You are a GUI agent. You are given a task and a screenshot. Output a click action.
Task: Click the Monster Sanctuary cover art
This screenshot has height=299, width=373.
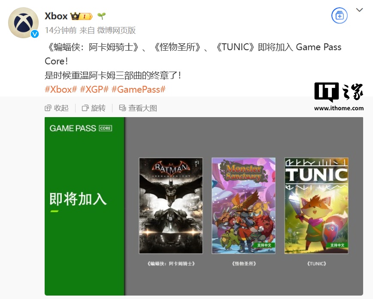point(244,205)
